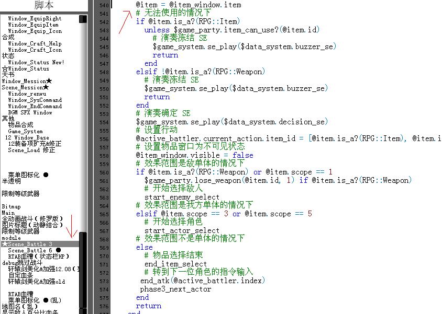Screen dimensions: 442x314
Task: Open the Scene_Battle 6 script
Action: point(34,250)
